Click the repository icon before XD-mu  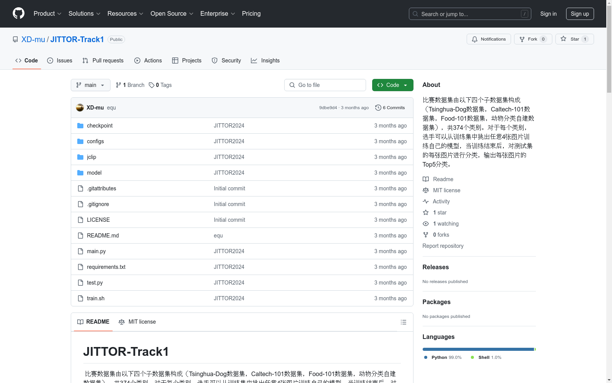click(15, 39)
